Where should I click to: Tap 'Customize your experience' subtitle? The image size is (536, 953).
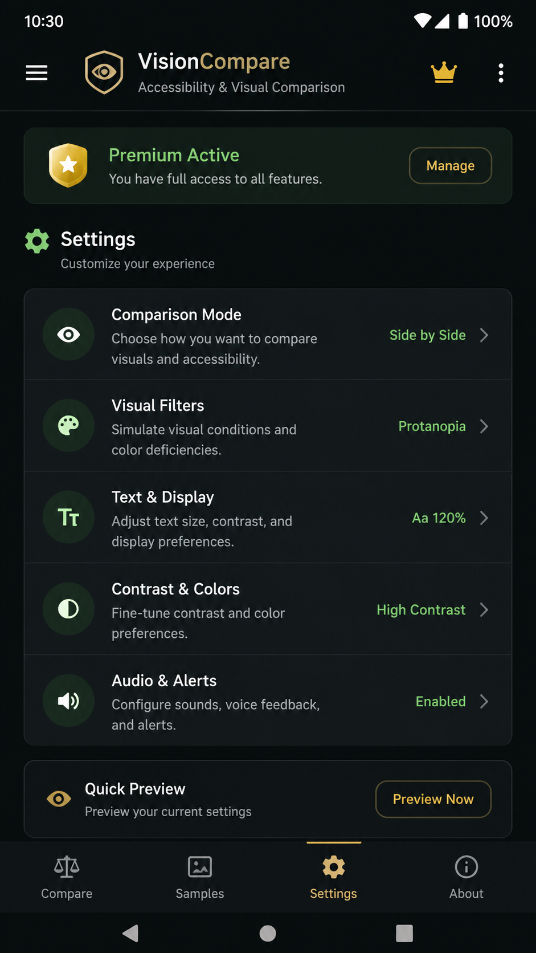point(138,264)
